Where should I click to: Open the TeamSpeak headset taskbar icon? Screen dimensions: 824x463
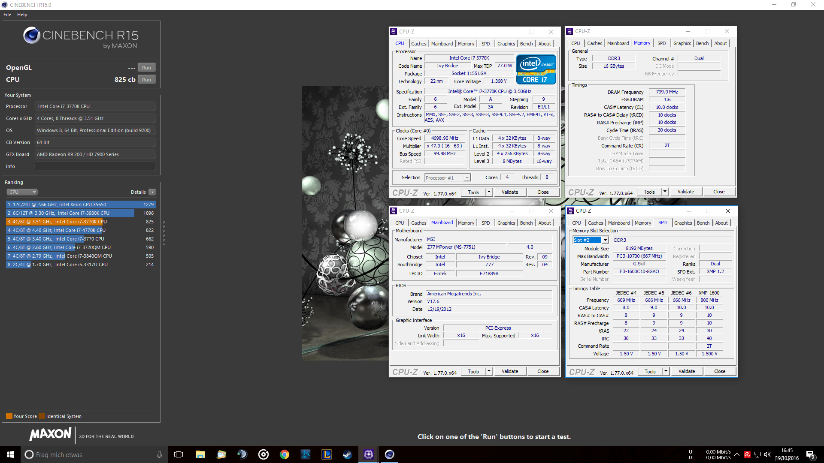pyautogui.click(x=242, y=454)
